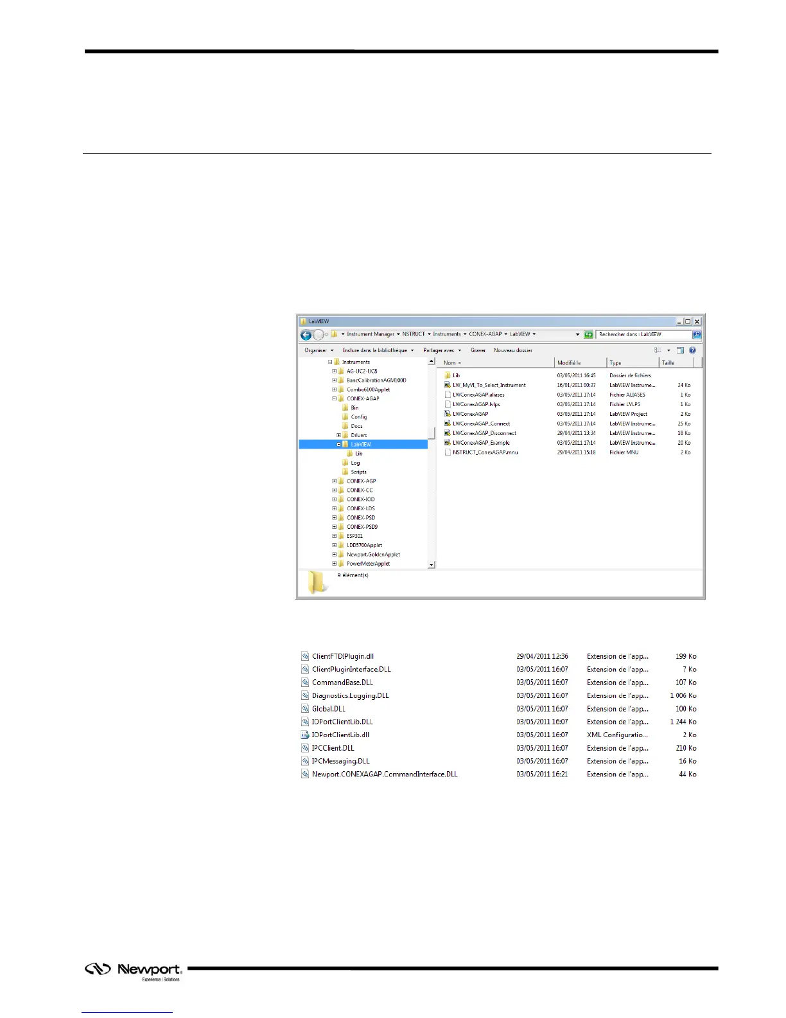Click the Back navigation arrow in Explorer
The height and width of the screenshot is (1018, 786).
coord(306,335)
